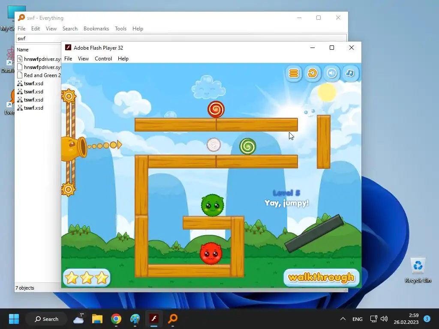Open the notification count badge
Screen dimensions: 439x329
(x=427, y=319)
